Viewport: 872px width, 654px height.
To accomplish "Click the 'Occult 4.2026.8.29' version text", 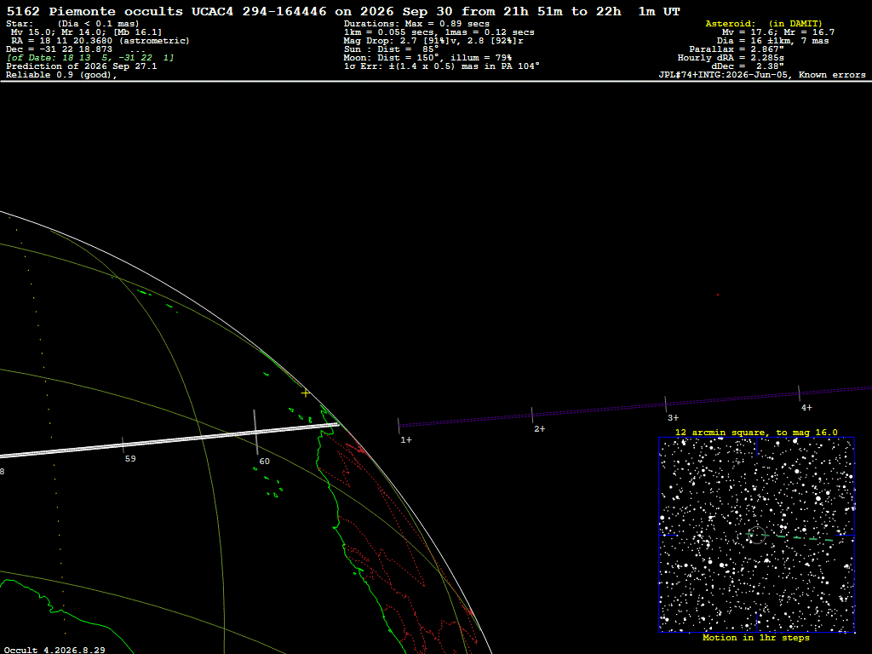I will (x=54, y=650).
